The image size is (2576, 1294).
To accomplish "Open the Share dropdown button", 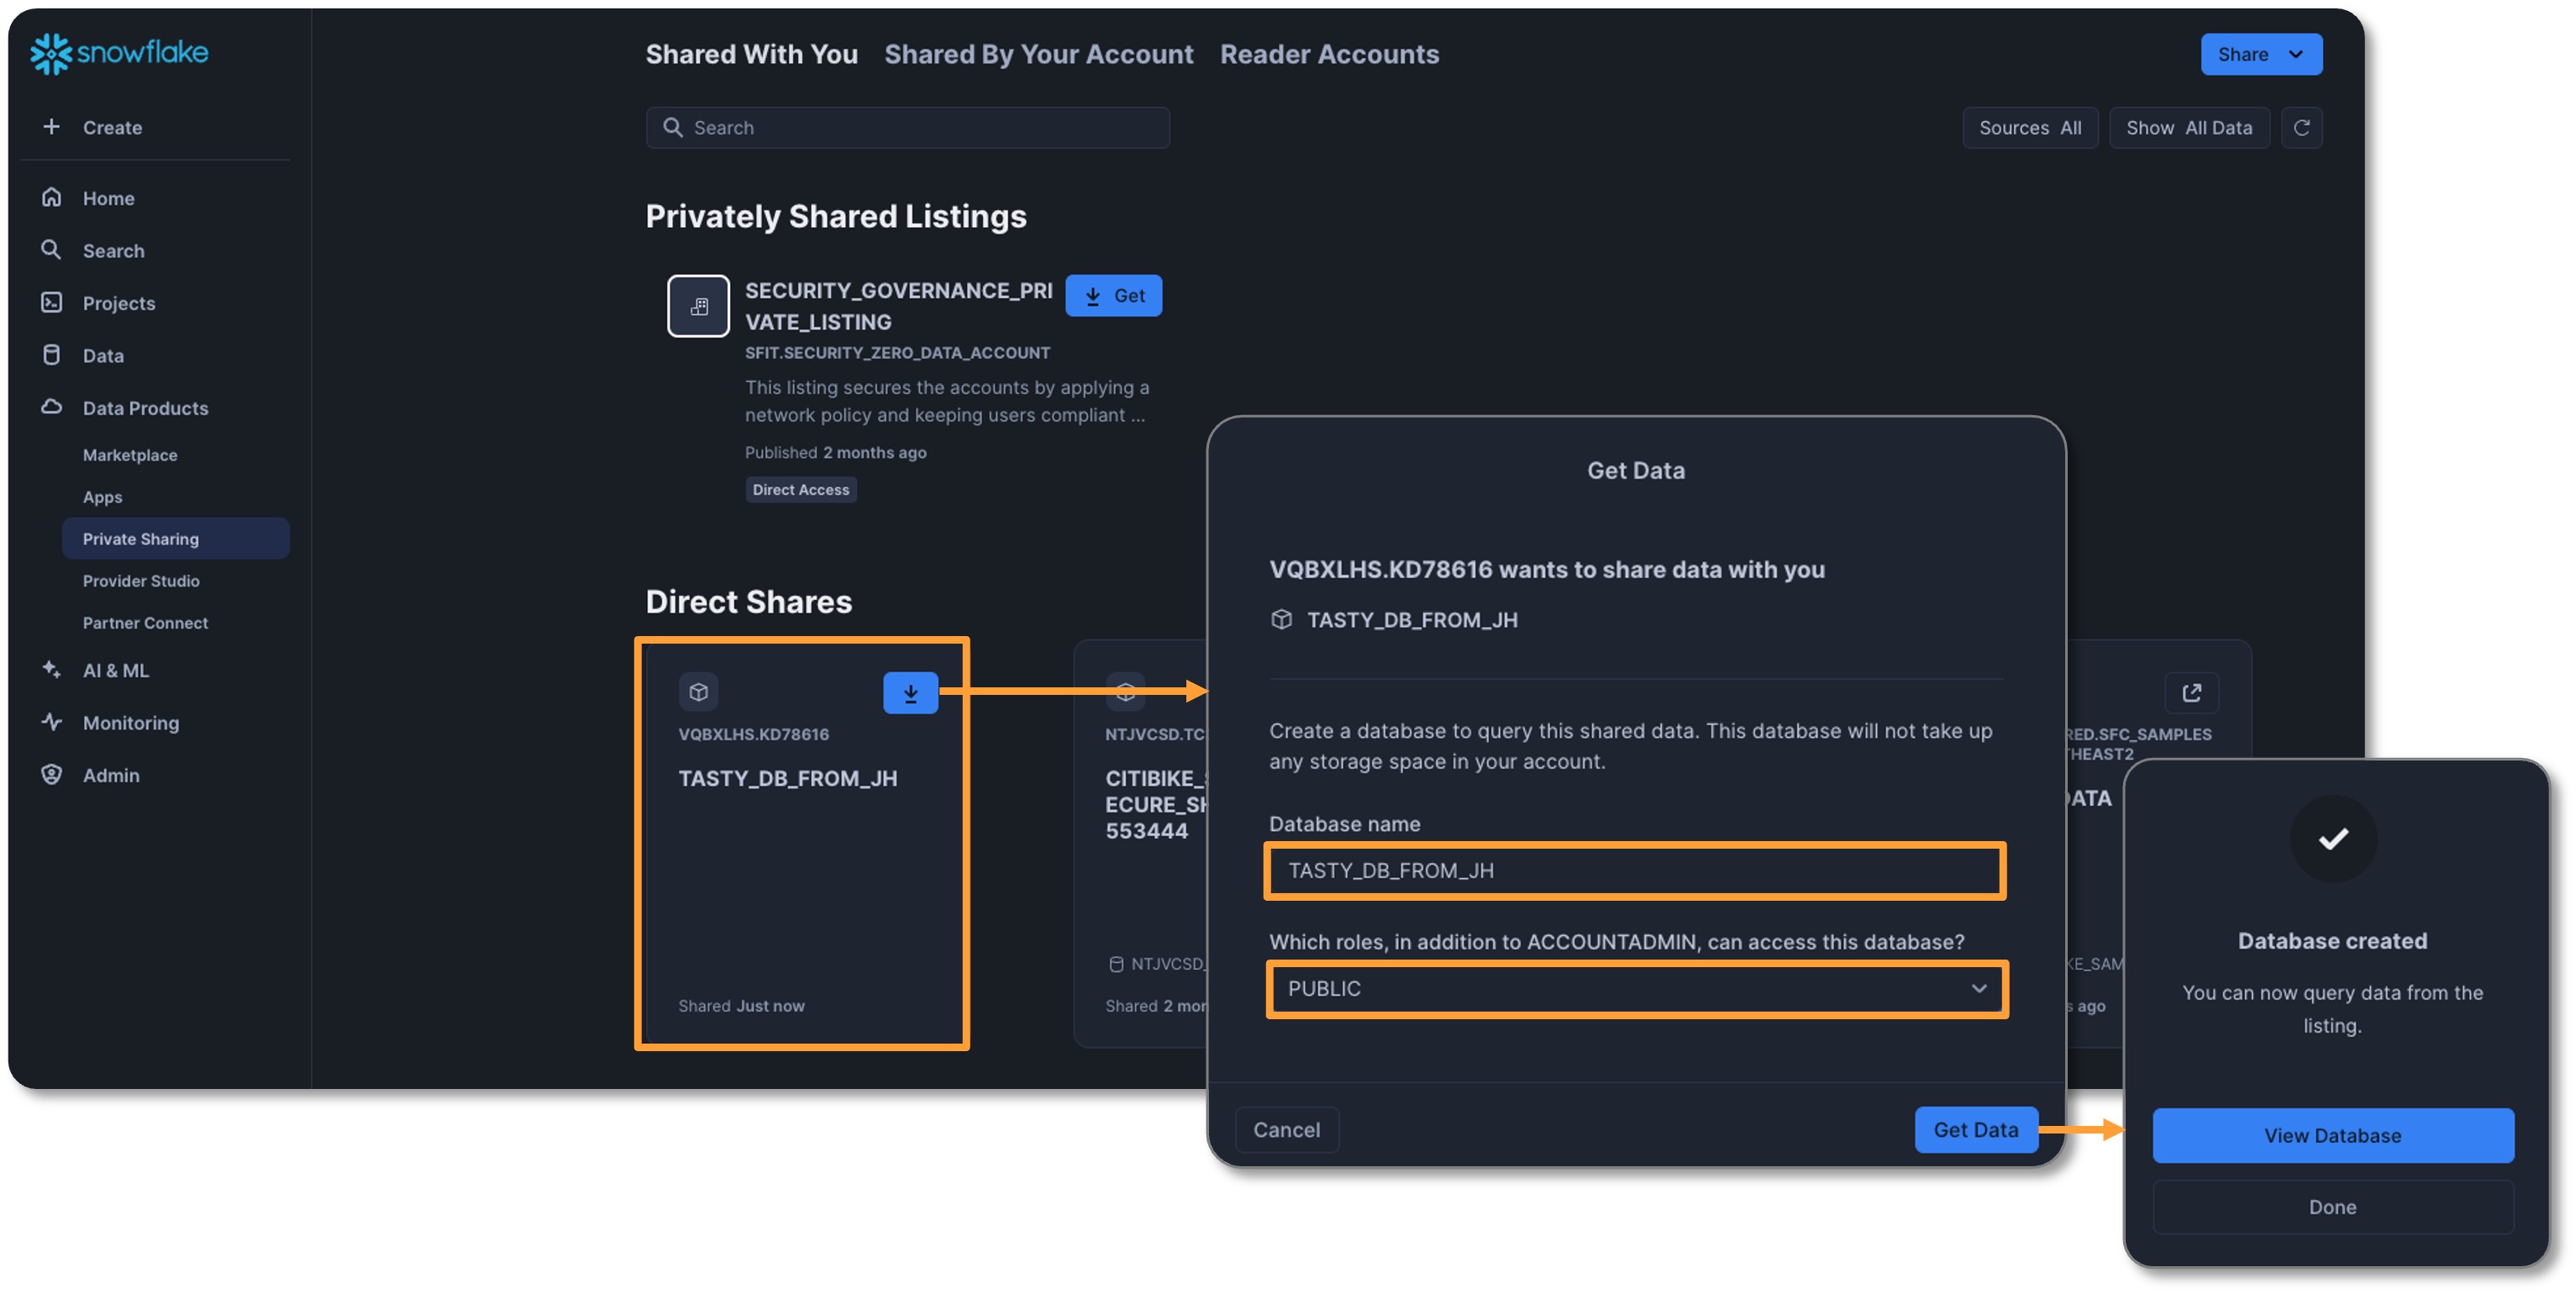I will 2261,55.
